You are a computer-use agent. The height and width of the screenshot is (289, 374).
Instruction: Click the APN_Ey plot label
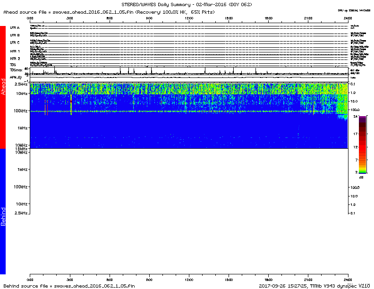point(16,76)
